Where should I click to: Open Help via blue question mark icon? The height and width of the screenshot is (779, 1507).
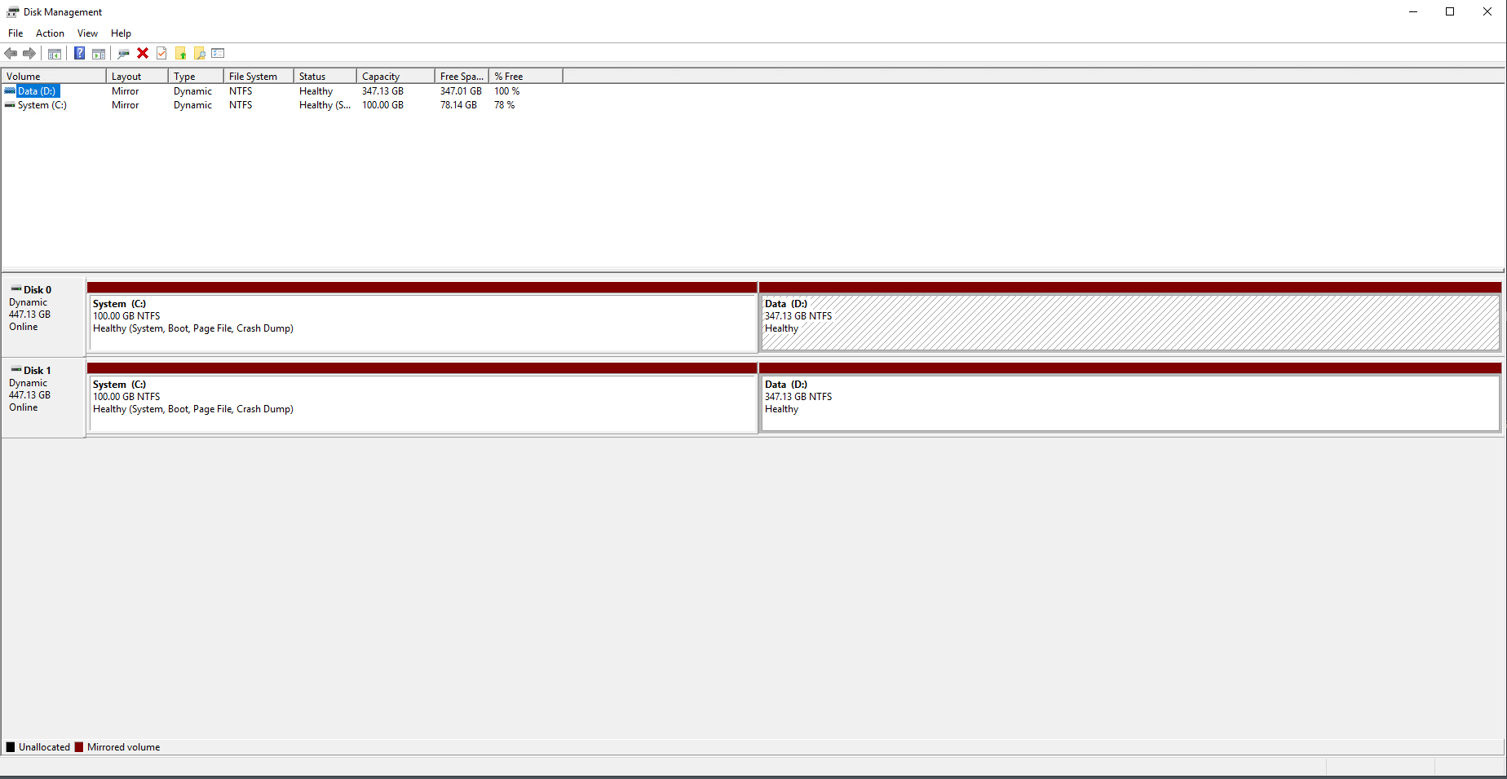(x=79, y=54)
